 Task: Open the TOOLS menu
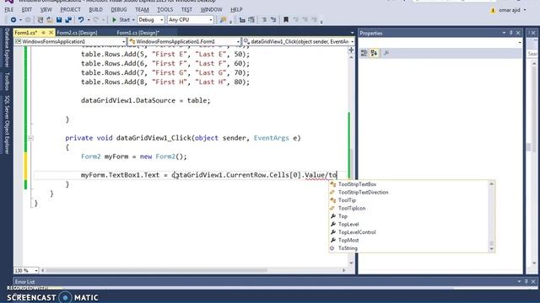tap(165, 9)
